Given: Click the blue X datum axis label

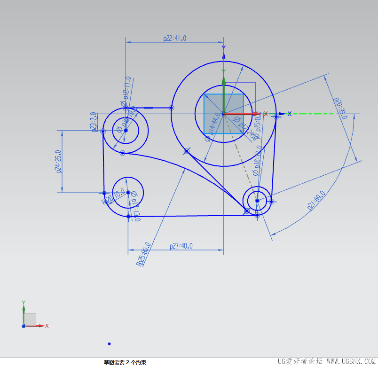Looking at the screenshot, I should click(290, 114).
